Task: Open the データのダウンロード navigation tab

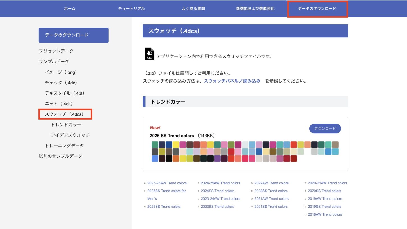Action: [317, 9]
